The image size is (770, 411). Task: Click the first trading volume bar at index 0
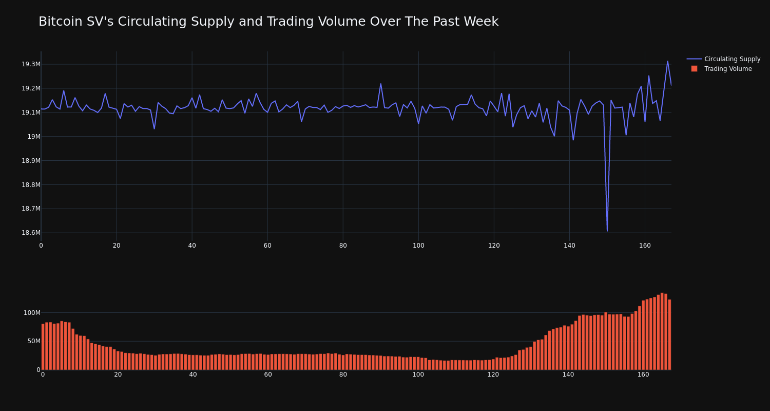[43, 347]
